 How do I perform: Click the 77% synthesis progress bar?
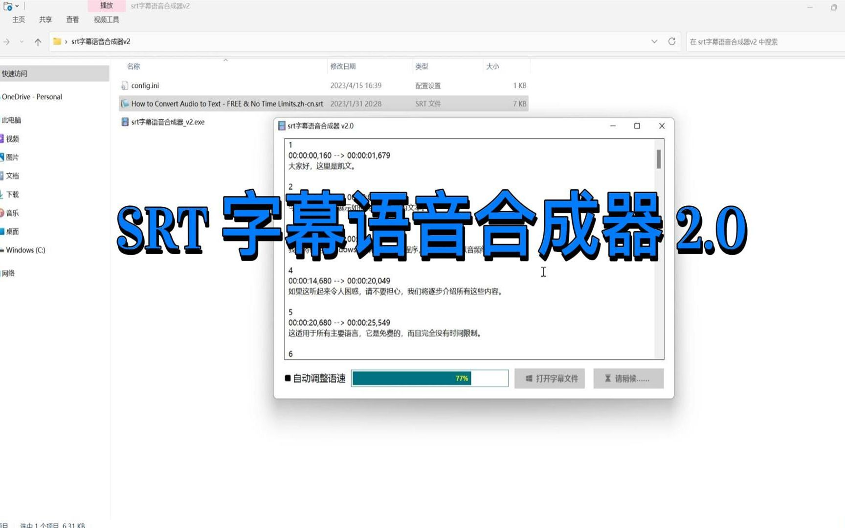click(x=429, y=378)
